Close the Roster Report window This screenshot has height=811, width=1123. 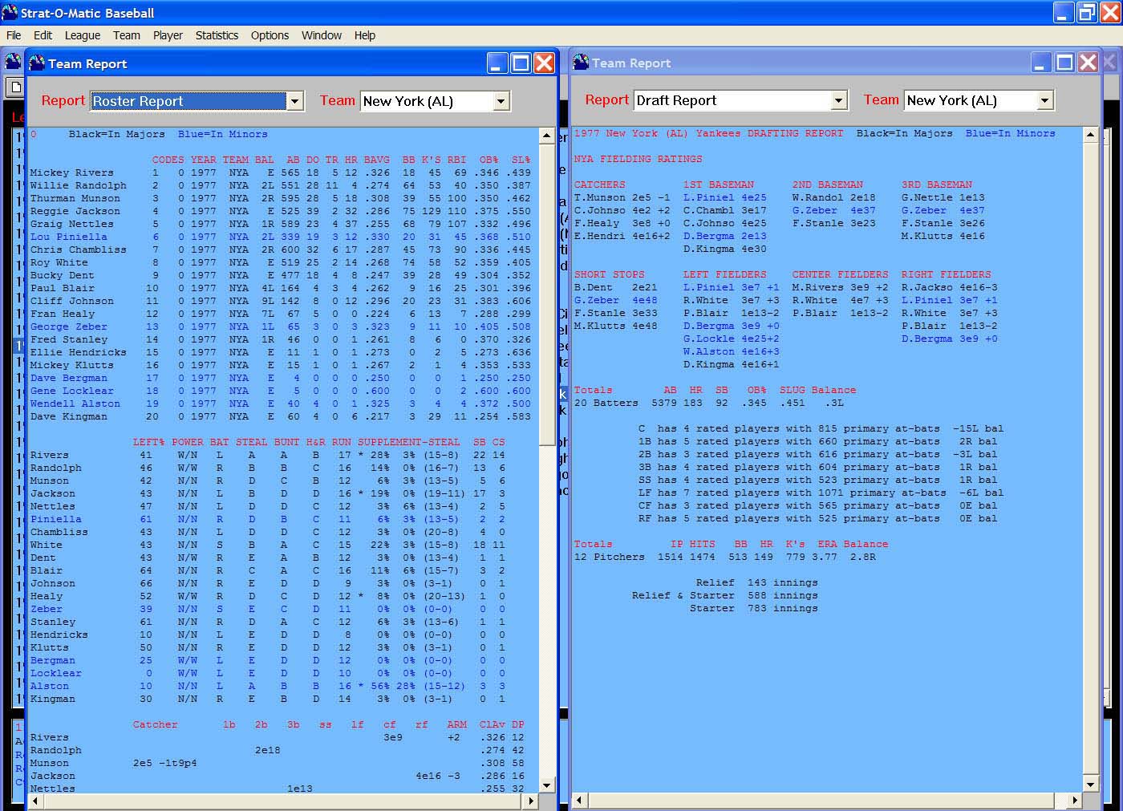pyautogui.click(x=544, y=63)
